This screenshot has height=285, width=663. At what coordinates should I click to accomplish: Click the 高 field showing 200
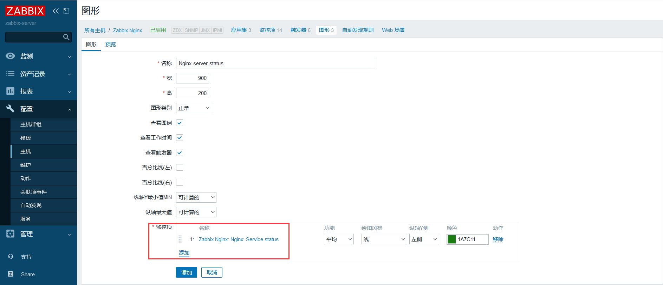(193, 93)
